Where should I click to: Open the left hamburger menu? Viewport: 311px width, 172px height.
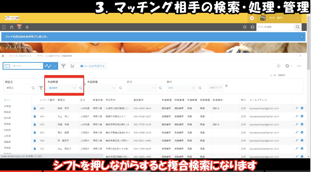tap(4, 27)
